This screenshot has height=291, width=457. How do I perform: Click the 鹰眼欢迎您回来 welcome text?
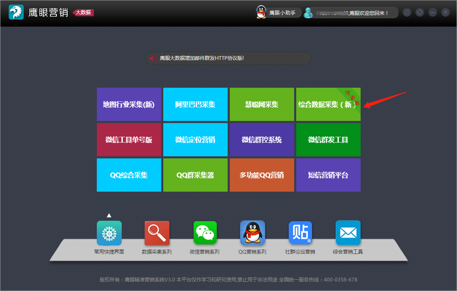pyautogui.click(x=369, y=13)
